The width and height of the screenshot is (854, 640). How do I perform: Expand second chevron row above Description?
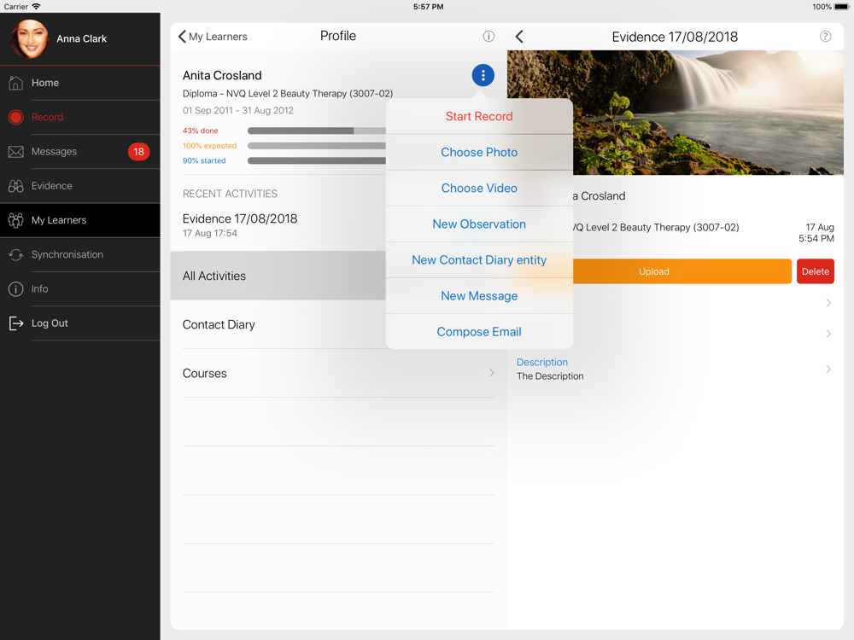[x=828, y=334]
